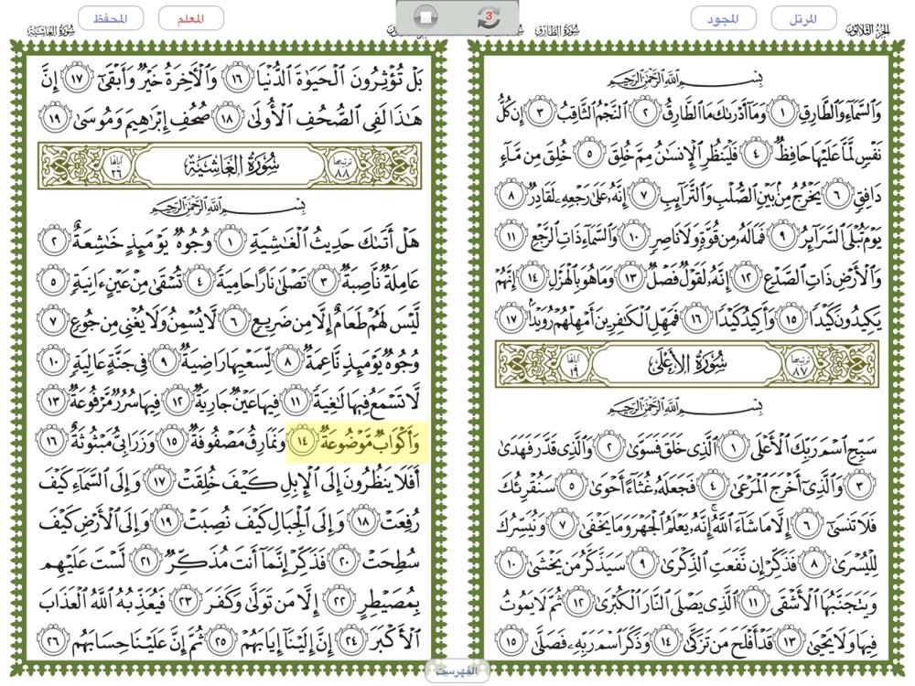Select the المعلم mode button
This screenshot has height=686, width=915.
coord(191,18)
